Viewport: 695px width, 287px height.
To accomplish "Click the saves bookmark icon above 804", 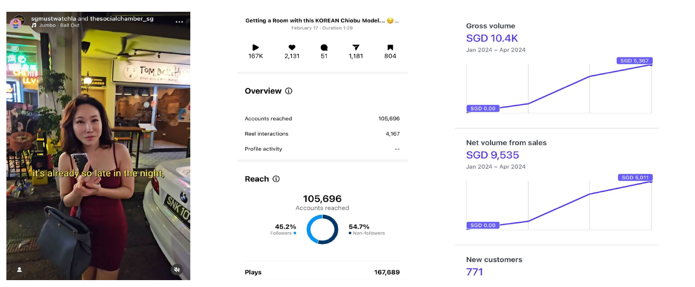I will point(390,48).
